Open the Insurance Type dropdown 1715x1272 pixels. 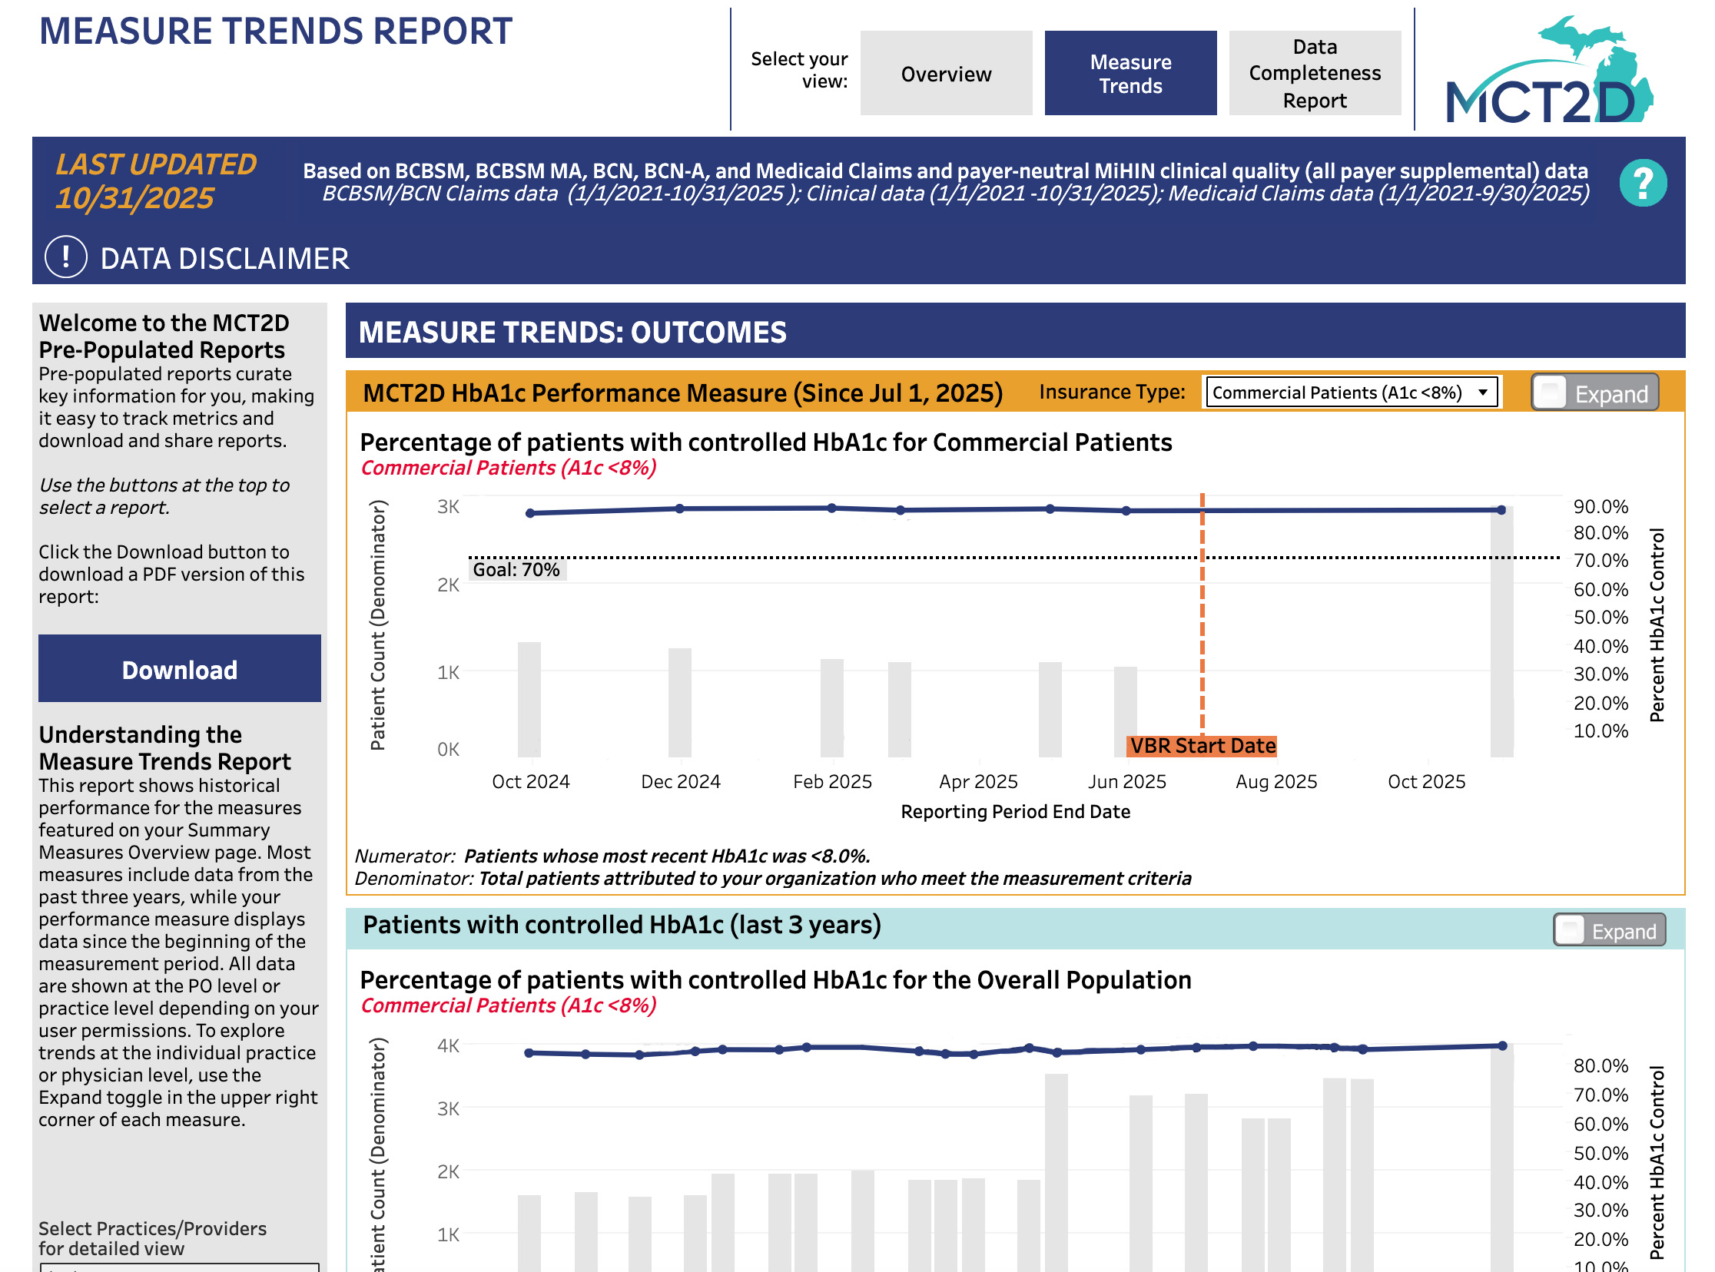(1484, 392)
